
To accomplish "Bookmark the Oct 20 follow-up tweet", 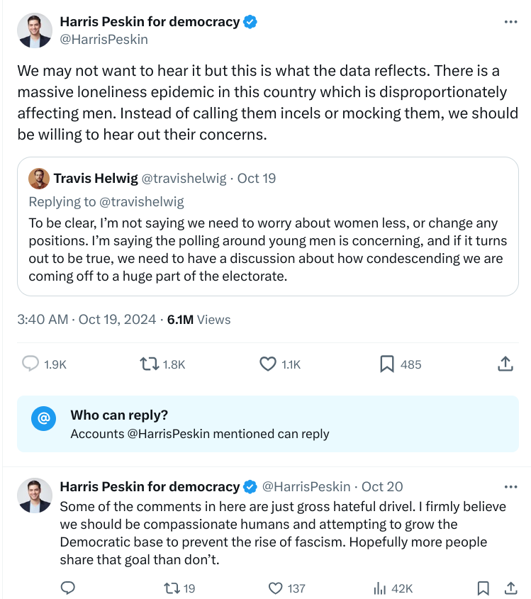I will tap(483, 588).
